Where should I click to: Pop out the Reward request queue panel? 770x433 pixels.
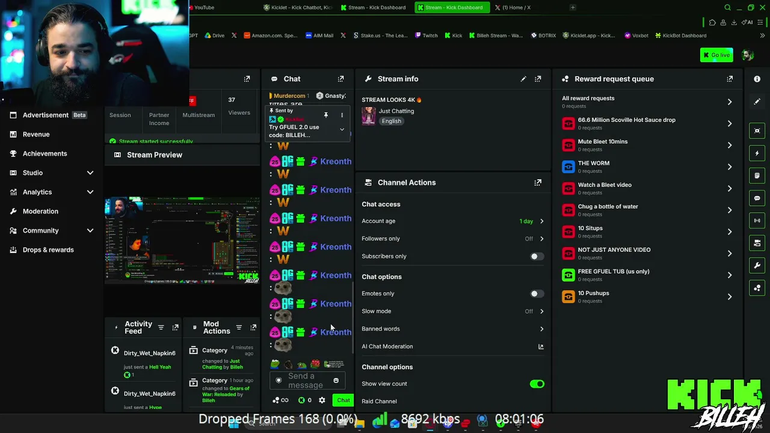pos(730,79)
